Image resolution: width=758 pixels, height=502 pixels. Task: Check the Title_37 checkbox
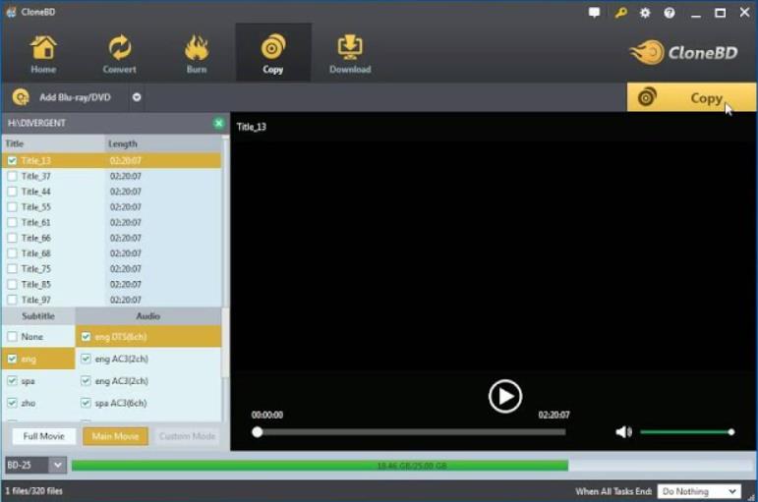(12, 176)
